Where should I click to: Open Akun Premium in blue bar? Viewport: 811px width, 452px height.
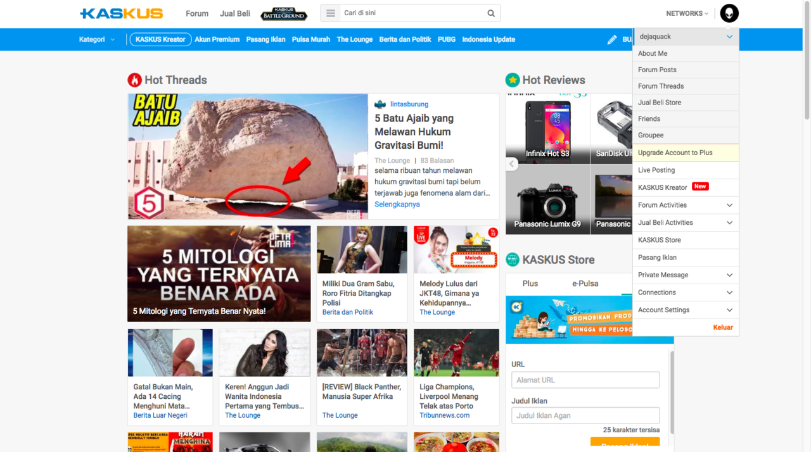[x=217, y=39]
